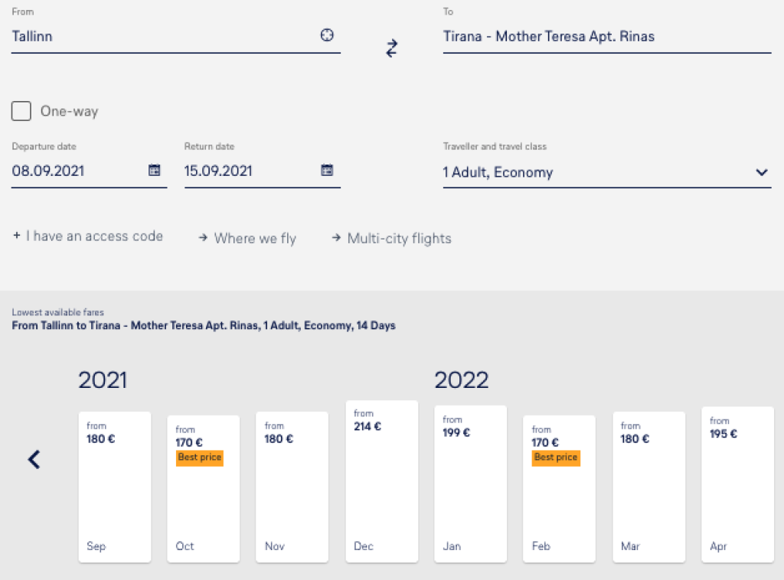Open the departure date calendar icon
Viewport: 784px width, 580px height.
(x=155, y=171)
